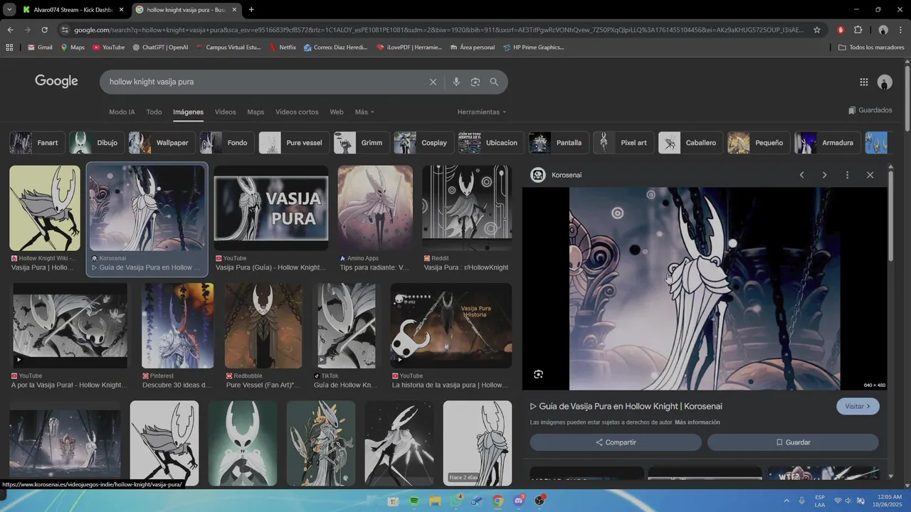911x512 pixels.
Task: Open the Google logo homepage link
Action: point(56,81)
